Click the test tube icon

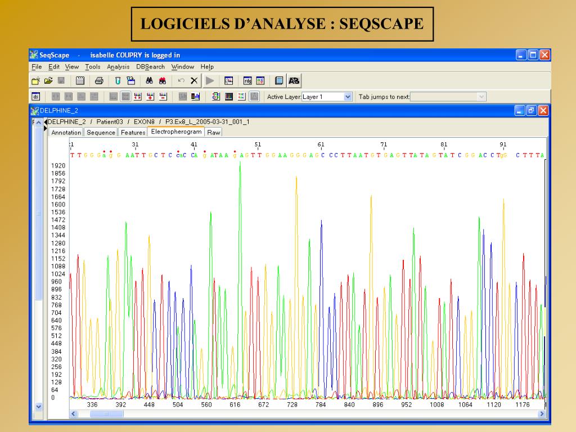[118, 81]
